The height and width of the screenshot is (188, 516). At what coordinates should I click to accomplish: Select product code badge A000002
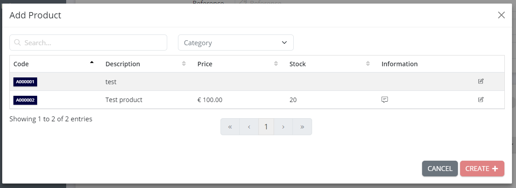(25, 100)
